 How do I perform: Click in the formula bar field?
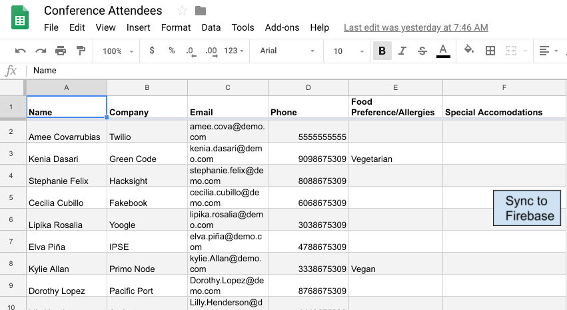(267, 70)
